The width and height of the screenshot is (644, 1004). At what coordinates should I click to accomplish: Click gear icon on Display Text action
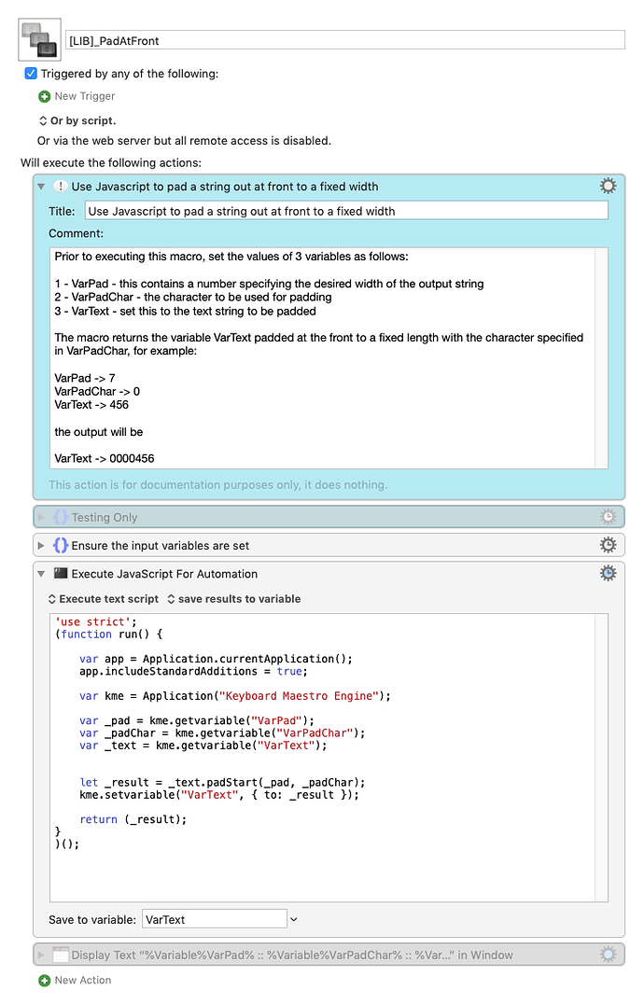click(608, 955)
